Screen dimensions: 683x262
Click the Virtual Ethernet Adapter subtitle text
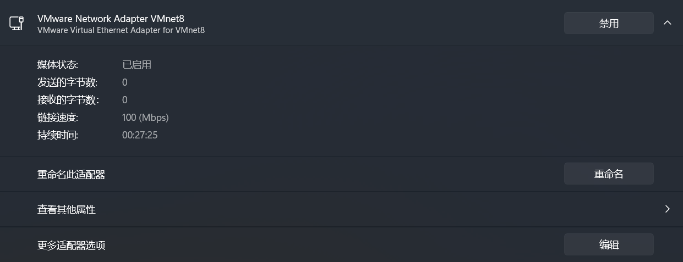click(x=121, y=30)
